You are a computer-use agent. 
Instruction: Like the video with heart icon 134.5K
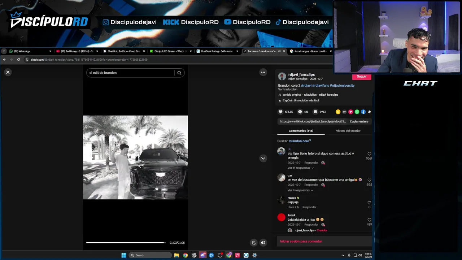[x=280, y=112]
